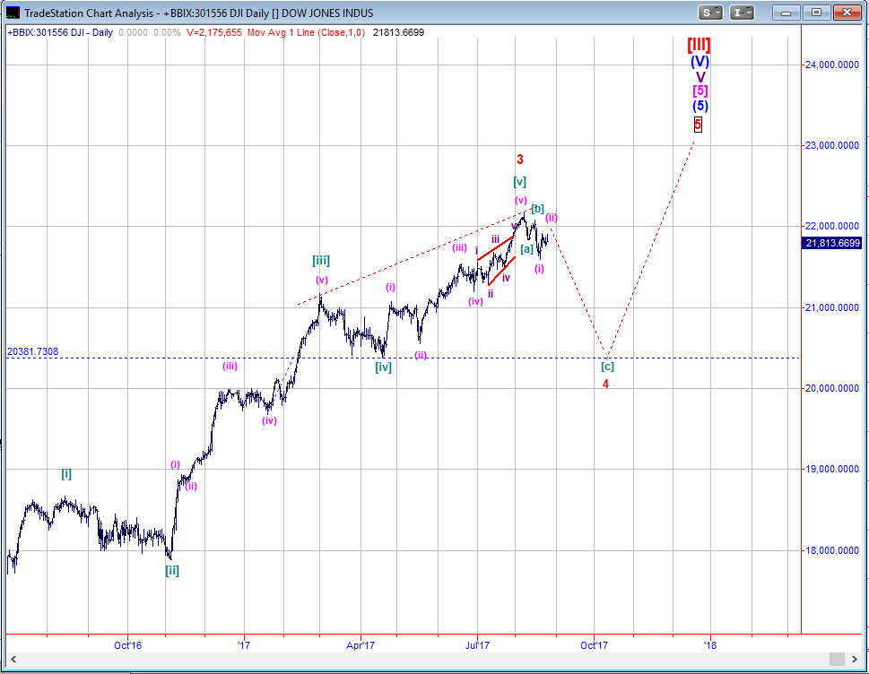The height and width of the screenshot is (674, 869).
Task: Select the blue '(V)' wave label
Action: (700, 62)
